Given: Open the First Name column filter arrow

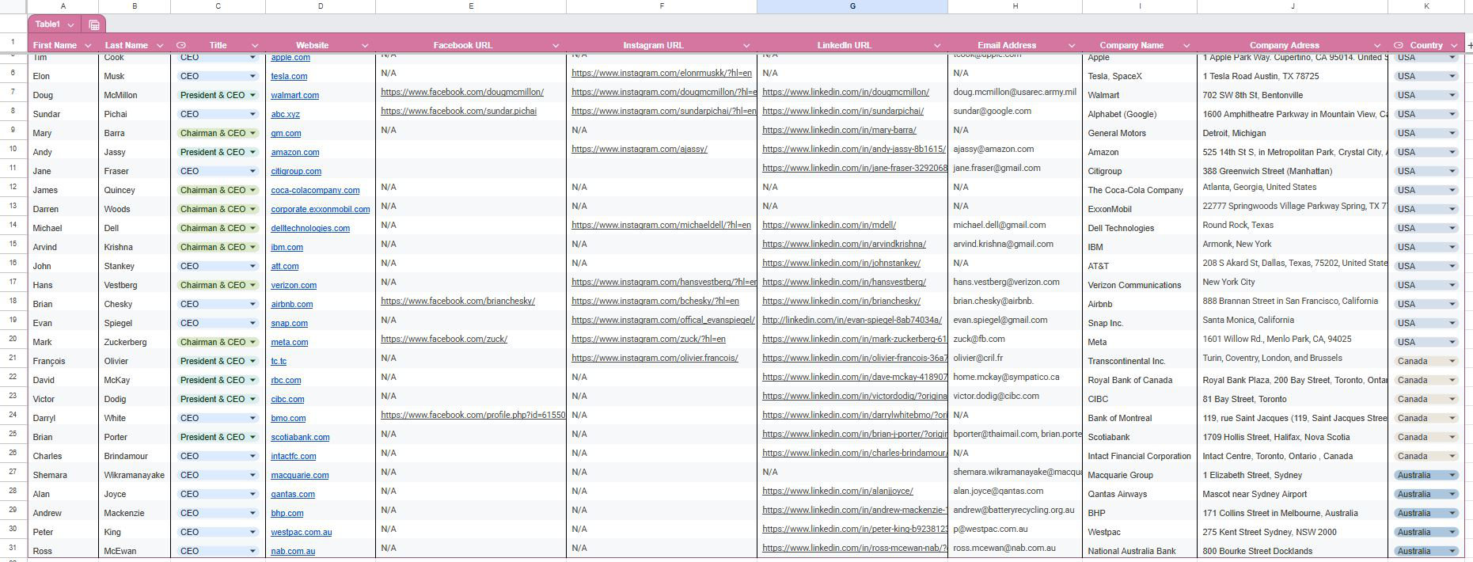Looking at the screenshot, I should click(x=88, y=45).
